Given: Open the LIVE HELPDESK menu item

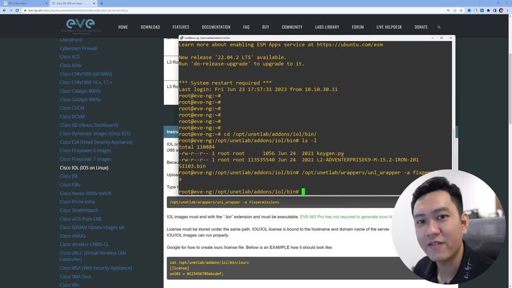Looking at the screenshot, I should click(389, 27).
